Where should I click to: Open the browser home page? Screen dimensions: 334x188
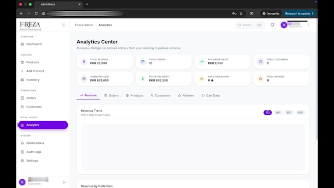[44, 13]
